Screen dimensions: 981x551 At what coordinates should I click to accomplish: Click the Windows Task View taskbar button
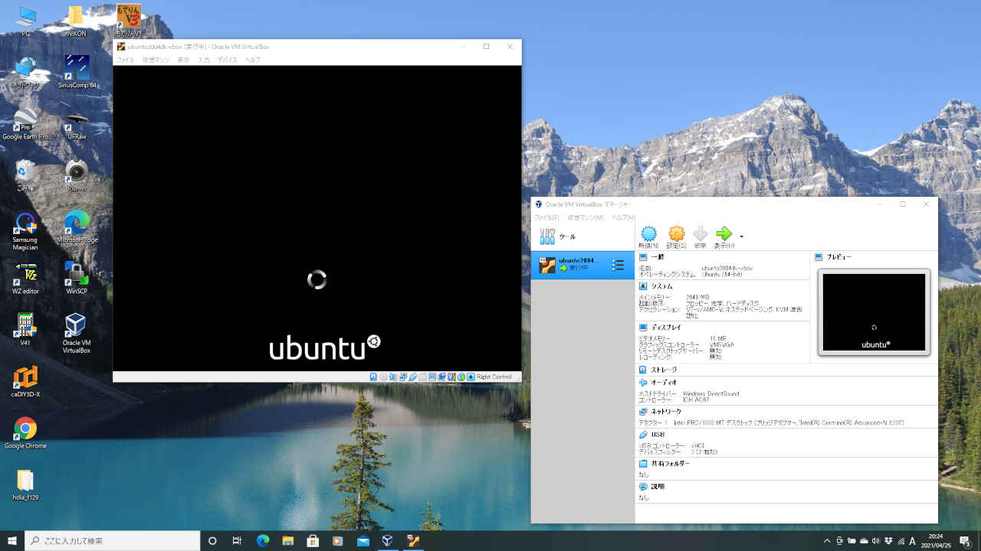click(x=237, y=541)
